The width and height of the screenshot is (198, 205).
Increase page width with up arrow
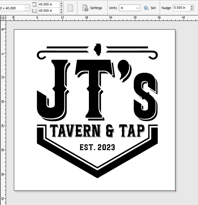pyautogui.click(x=61, y=3)
